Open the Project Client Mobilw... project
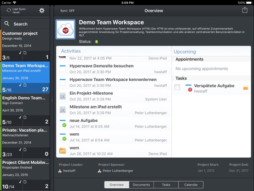254x191 pixels. pyautogui.click(x=25, y=174)
